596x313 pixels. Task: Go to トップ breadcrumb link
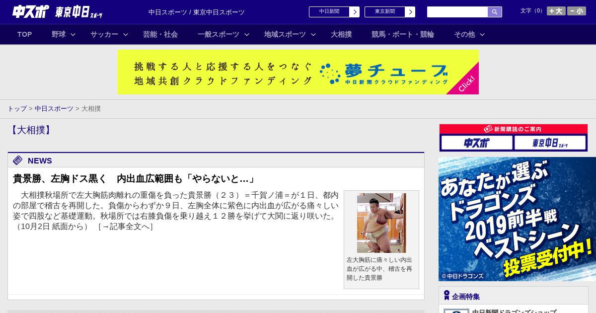[x=17, y=108]
